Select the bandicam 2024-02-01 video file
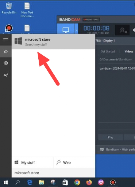The image size is (135, 187). pyautogui.click(x=117, y=69)
